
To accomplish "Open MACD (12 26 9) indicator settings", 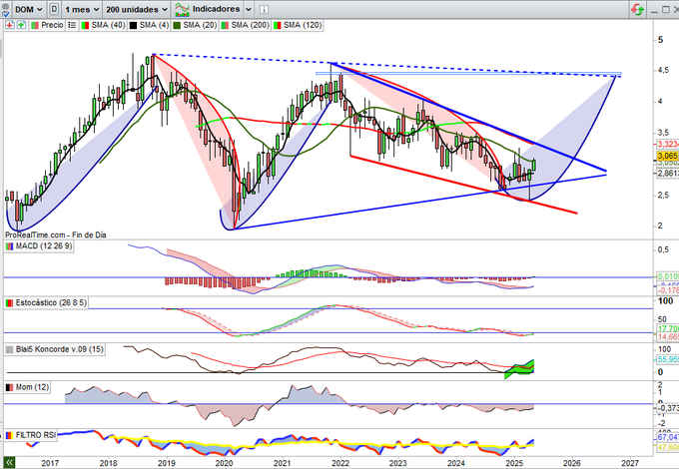I will (x=44, y=246).
